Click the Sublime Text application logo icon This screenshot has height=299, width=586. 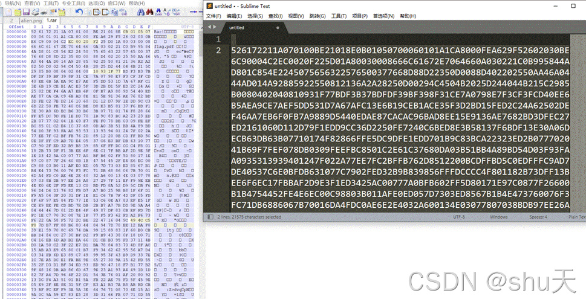coord(210,6)
